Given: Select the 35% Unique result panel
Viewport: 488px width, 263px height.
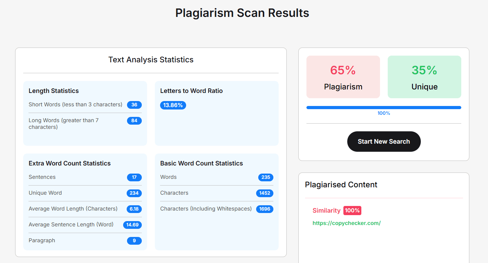Looking at the screenshot, I should point(424,77).
